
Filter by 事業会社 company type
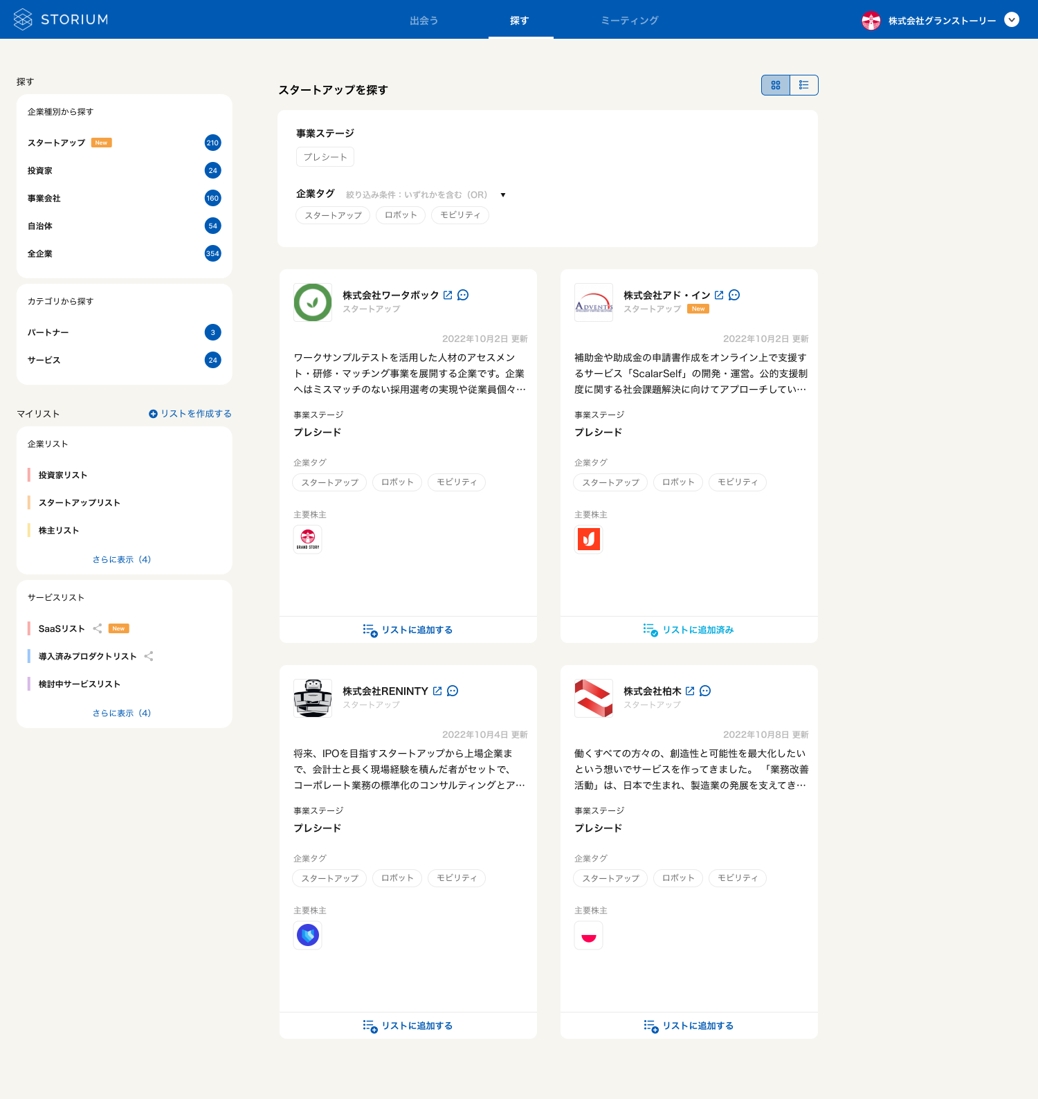pyautogui.click(x=125, y=198)
